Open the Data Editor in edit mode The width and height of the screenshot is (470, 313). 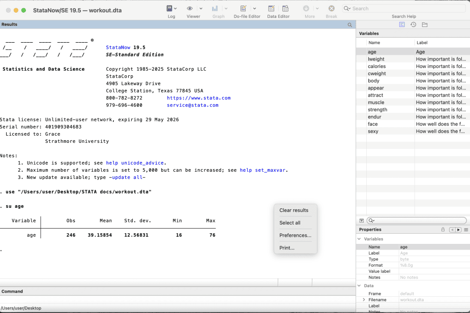coord(272,9)
